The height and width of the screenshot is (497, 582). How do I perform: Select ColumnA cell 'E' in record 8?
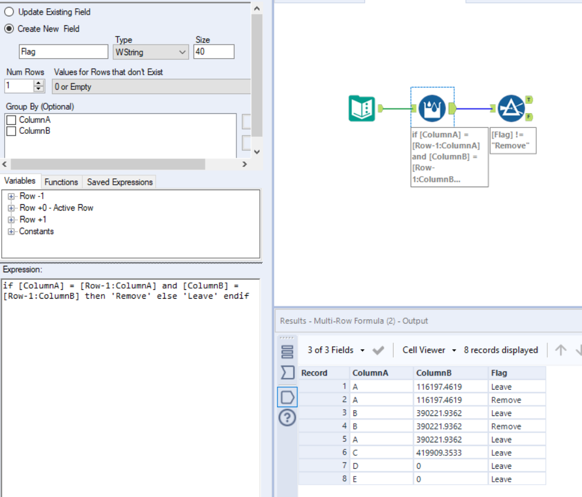pos(381,479)
